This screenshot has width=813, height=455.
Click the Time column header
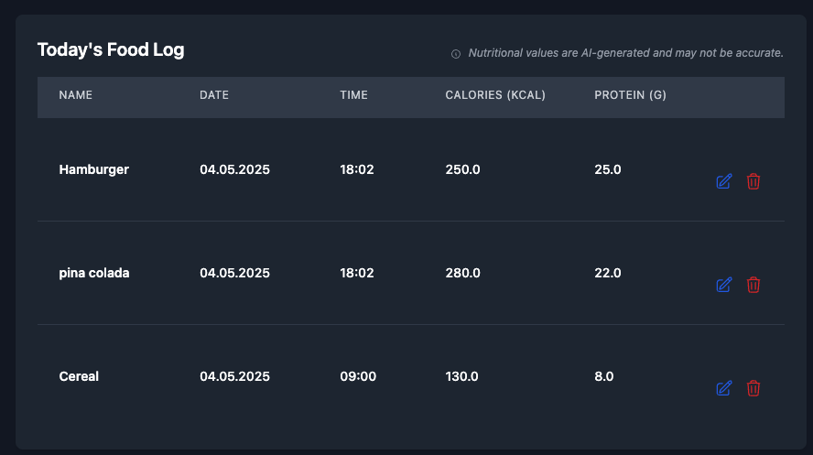tap(353, 95)
